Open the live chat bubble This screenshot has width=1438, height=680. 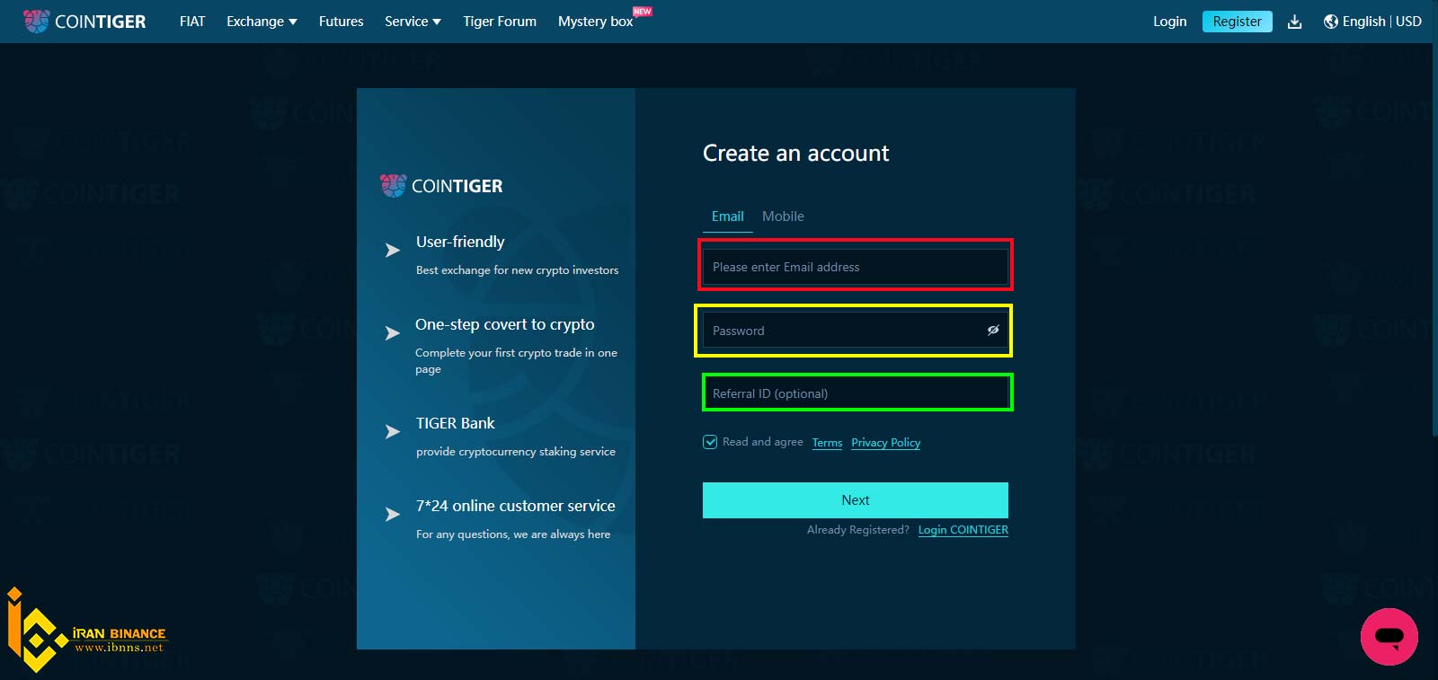1389,637
